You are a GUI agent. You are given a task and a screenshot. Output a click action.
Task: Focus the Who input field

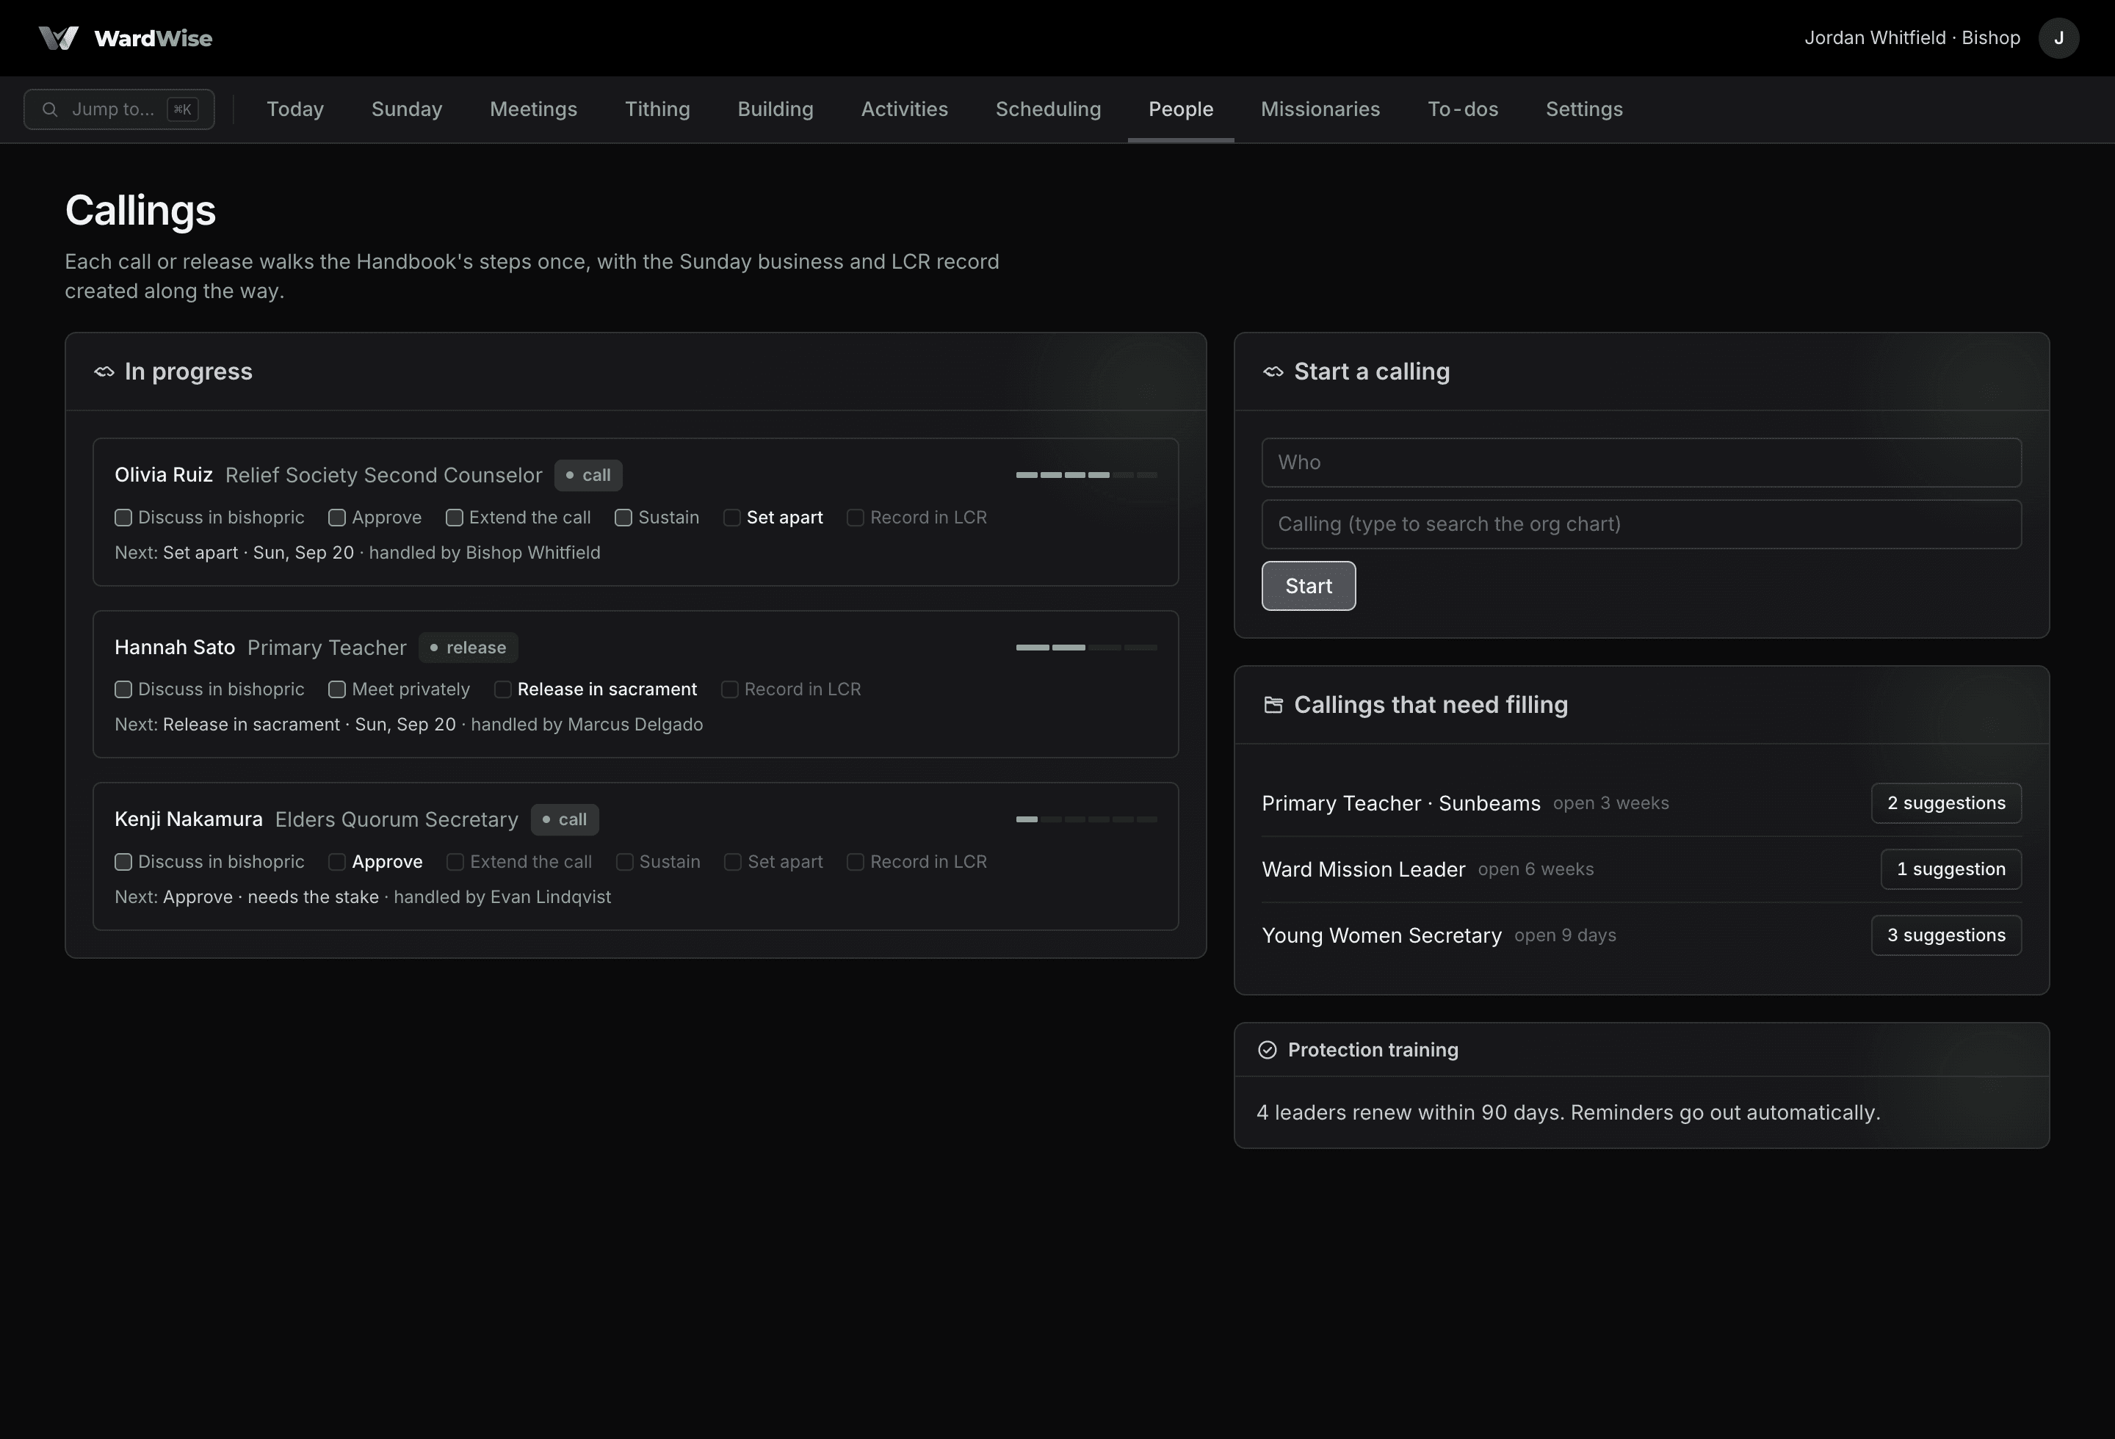coord(1641,462)
